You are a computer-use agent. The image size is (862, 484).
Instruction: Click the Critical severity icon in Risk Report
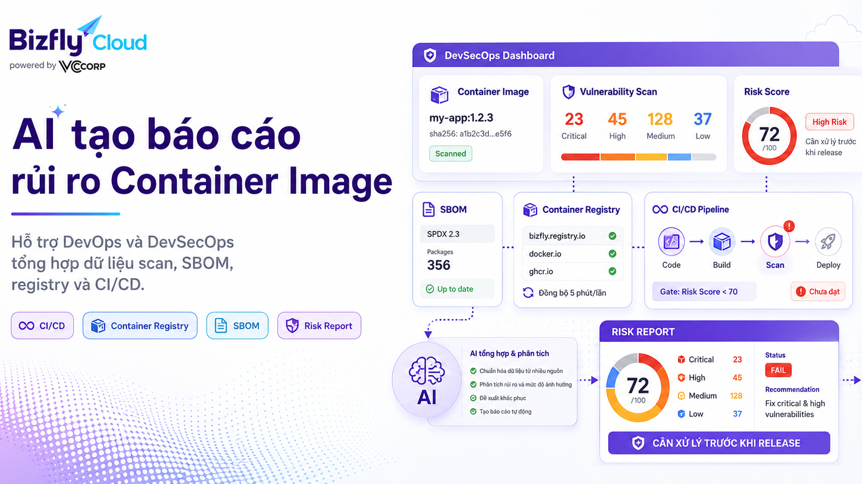pyautogui.click(x=681, y=360)
